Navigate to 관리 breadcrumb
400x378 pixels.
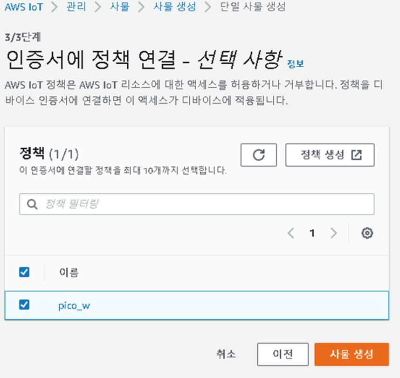[x=76, y=7]
